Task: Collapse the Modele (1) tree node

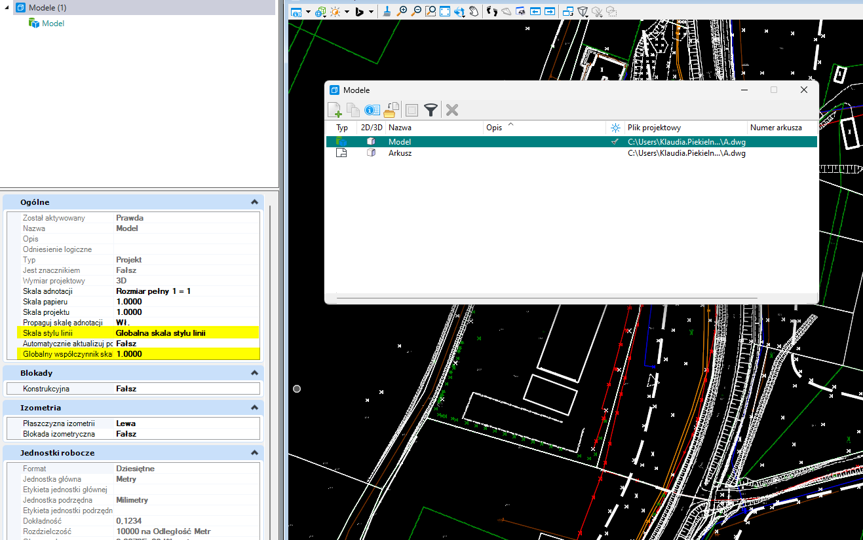Action: point(7,8)
